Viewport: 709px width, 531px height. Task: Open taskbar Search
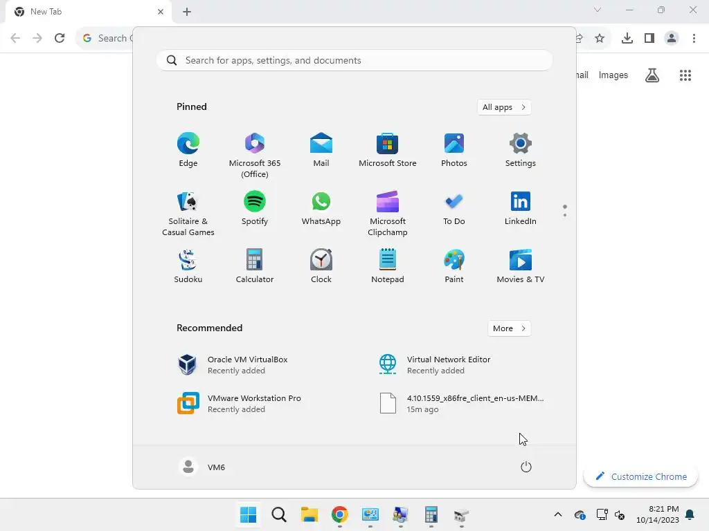(x=278, y=514)
